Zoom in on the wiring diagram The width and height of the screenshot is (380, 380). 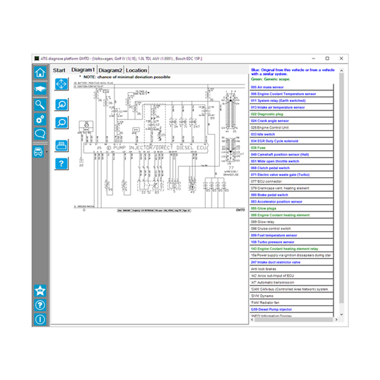(61, 104)
